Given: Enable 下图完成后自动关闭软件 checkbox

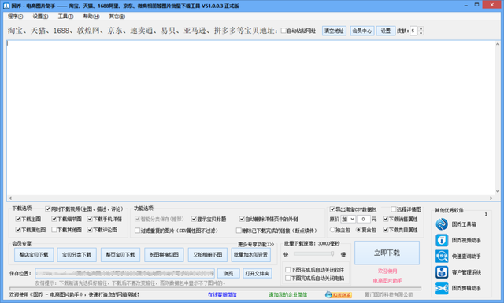Looking at the screenshot, I should [288, 270].
